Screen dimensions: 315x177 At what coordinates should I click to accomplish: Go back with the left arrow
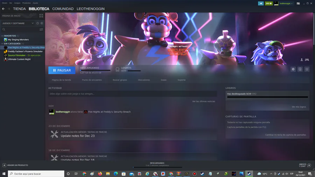[3, 9]
